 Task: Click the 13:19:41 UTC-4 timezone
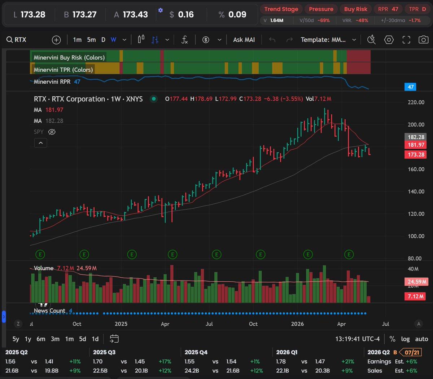pyautogui.click(x=358, y=339)
